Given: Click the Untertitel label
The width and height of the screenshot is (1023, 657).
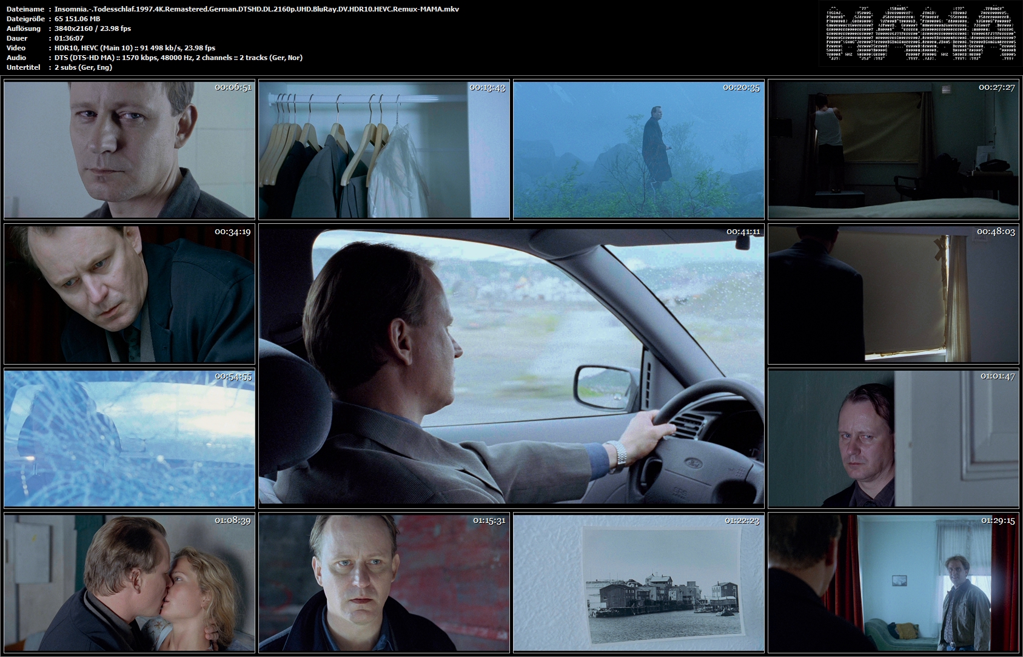Looking at the screenshot, I should coord(23,67).
